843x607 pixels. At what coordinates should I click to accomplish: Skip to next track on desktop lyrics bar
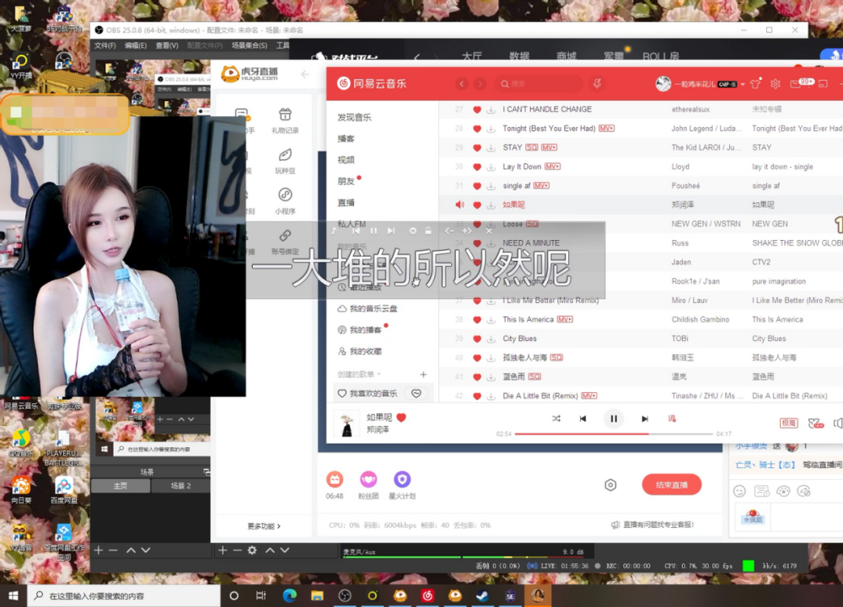click(x=391, y=231)
